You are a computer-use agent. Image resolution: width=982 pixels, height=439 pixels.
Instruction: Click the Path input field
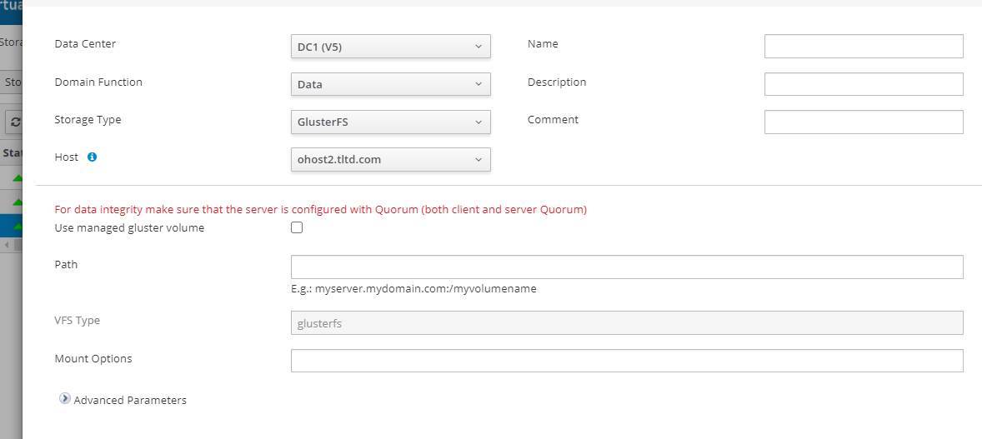626,267
